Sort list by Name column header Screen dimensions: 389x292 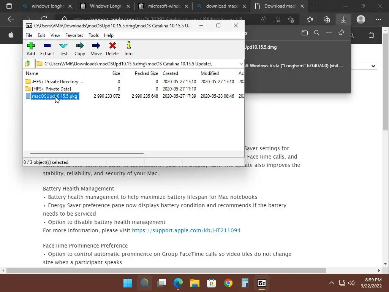click(x=54, y=73)
